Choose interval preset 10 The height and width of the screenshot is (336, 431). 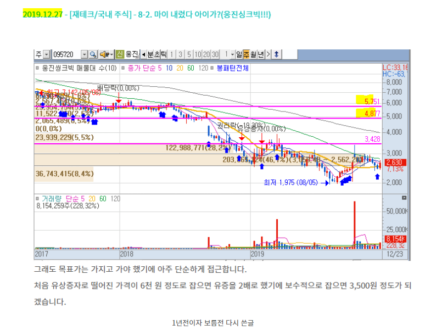point(198,54)
